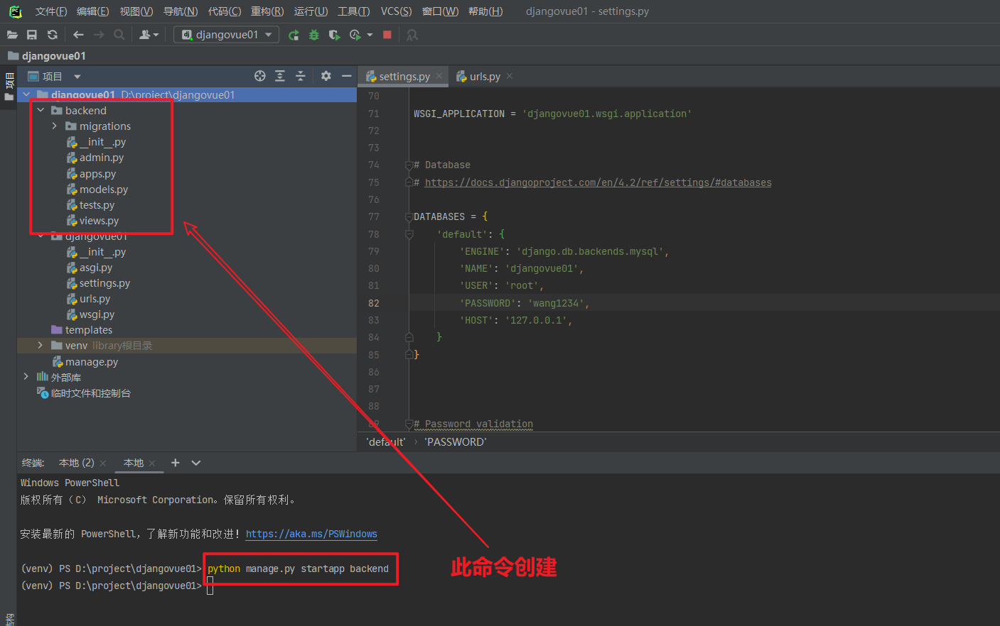Switch to terminal tab 本地 (2)
The width and height of the screenshot is (1000, 626).
77,463
